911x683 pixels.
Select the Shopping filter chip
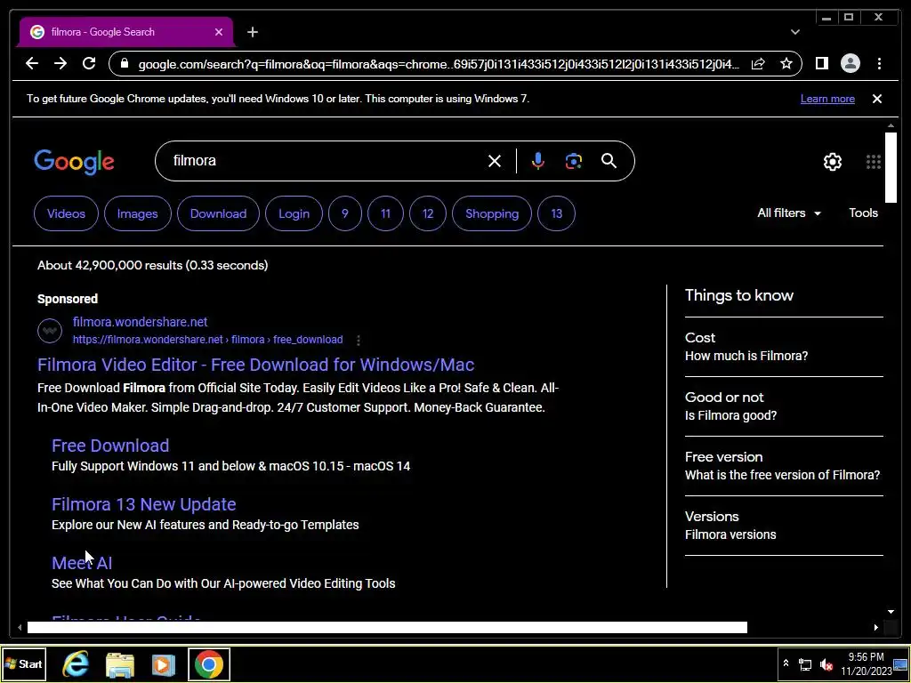point(492,213)
